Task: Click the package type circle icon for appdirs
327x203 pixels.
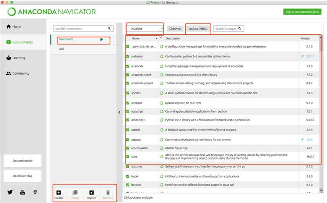Action: (162, 93)
